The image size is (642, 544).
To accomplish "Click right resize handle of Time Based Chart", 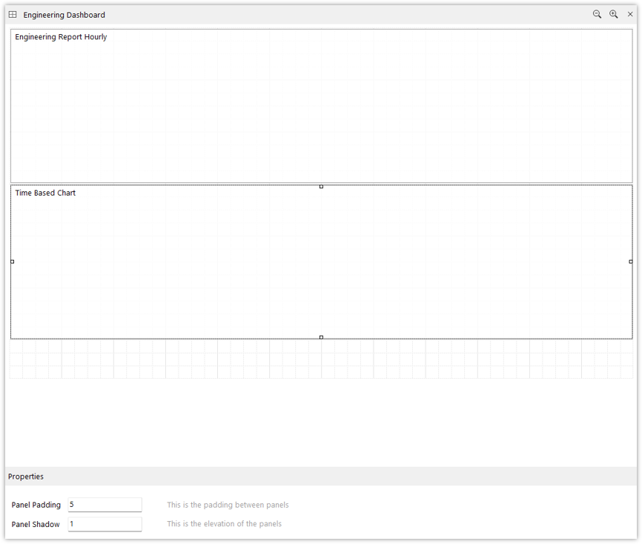I will tap(631, 262).
